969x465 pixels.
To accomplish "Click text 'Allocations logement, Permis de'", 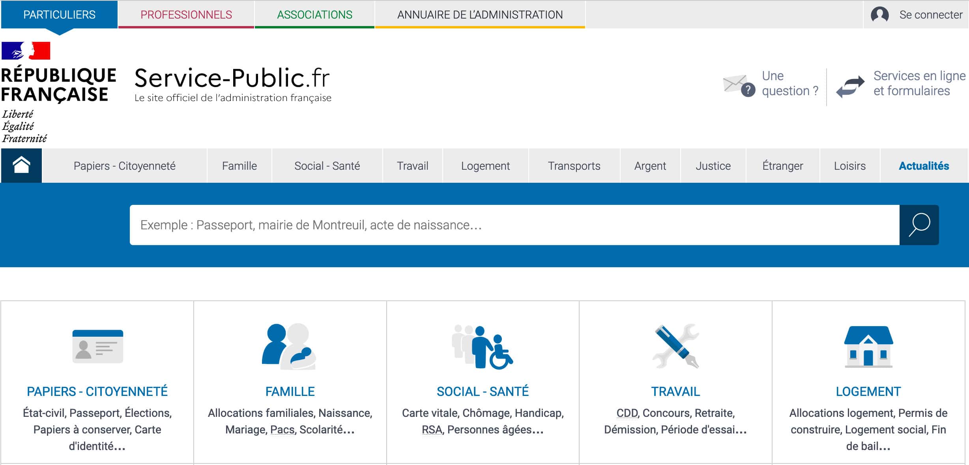I will pos(868,413).
